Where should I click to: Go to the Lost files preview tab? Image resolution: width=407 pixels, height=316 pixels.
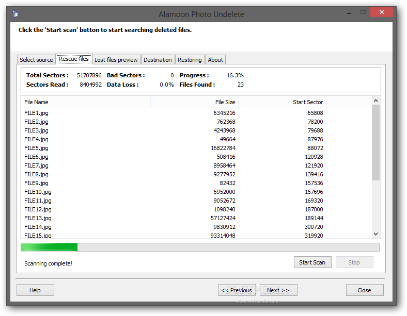point(116,60)
